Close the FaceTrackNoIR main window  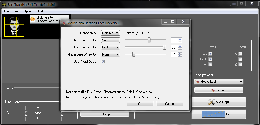tap(252, 3)
